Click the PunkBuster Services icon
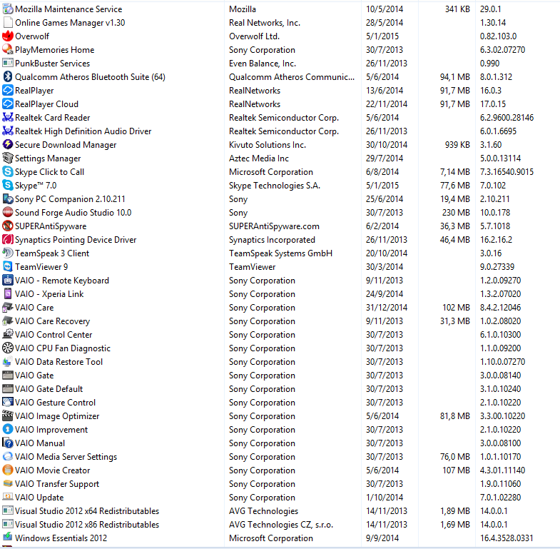This screenshot has height=549, width=560. [x=8, y=64]
